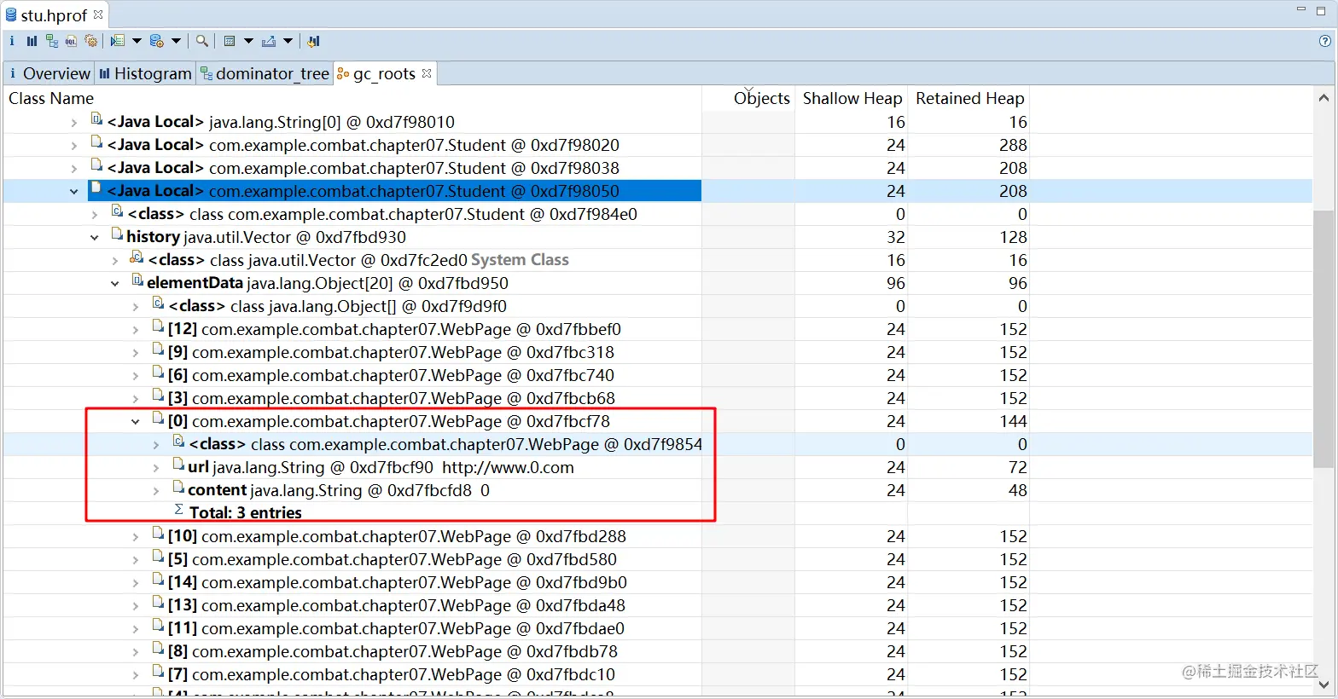
Task: Click the export results icon
Action: pos(269,41)
